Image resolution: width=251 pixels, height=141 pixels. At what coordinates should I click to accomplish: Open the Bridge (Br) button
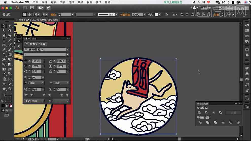coord(25,8)
